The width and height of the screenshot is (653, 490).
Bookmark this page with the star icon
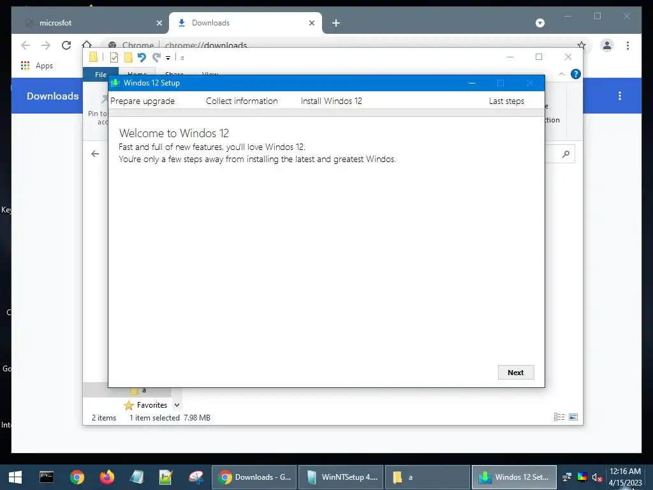click(582, 45)
